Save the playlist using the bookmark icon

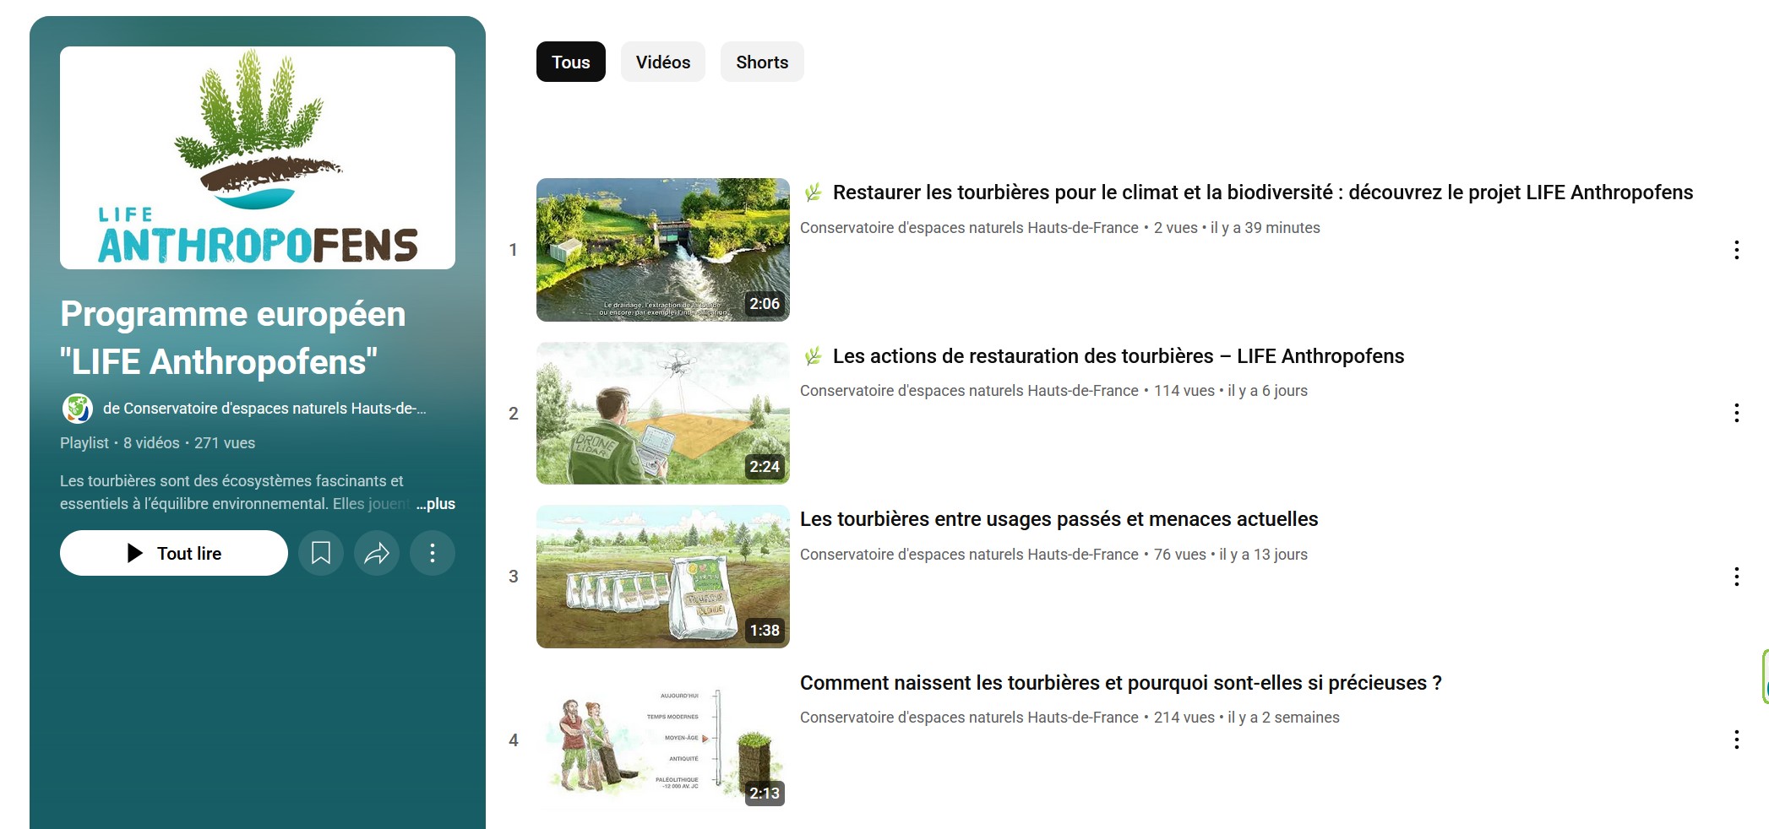tap(321, 553)
